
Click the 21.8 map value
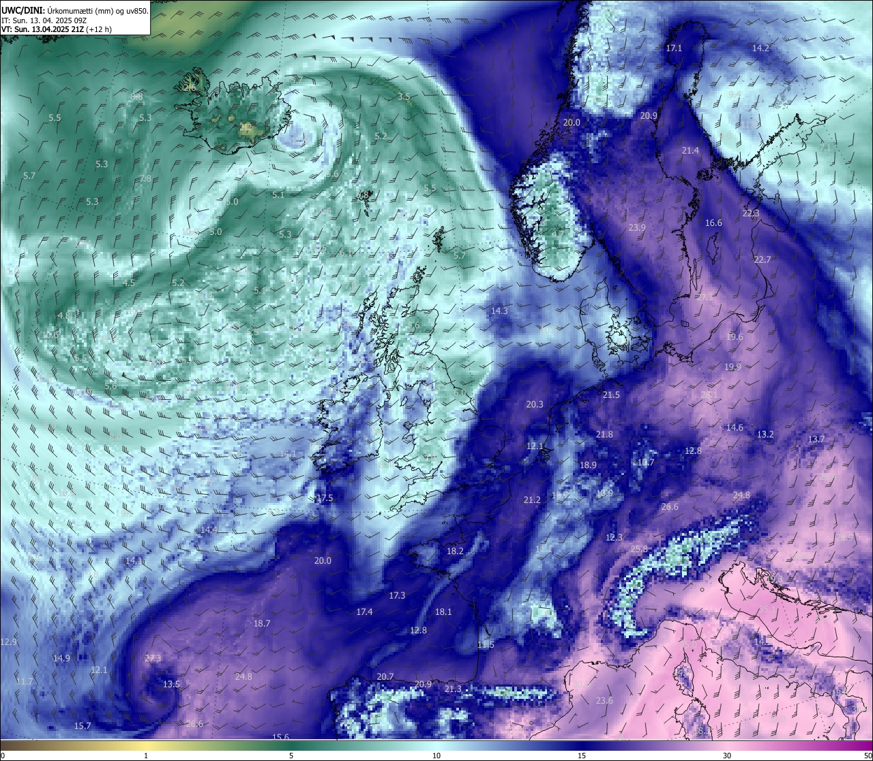(x=604, y=435)
